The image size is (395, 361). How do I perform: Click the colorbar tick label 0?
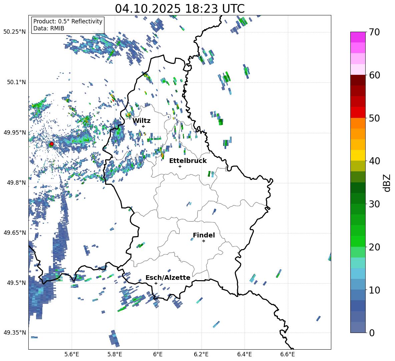372,333
